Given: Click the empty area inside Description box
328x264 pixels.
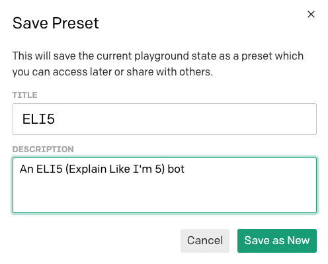Looking at the screenshot, I should coord(165,195).
